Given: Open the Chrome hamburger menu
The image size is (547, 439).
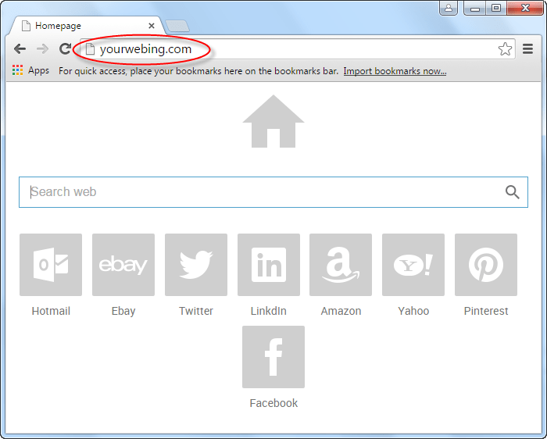Looking at the screenshot, I should pyautogui.click(x=527, y=48).
